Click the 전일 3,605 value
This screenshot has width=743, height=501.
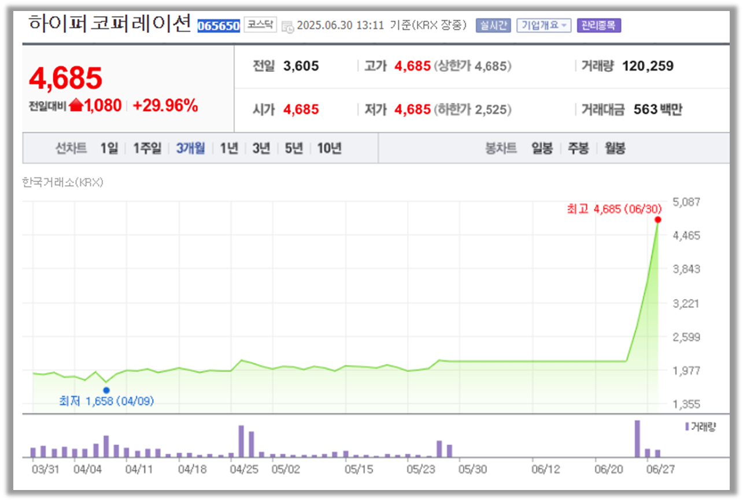pyautogui.click(x=301, y=66)
